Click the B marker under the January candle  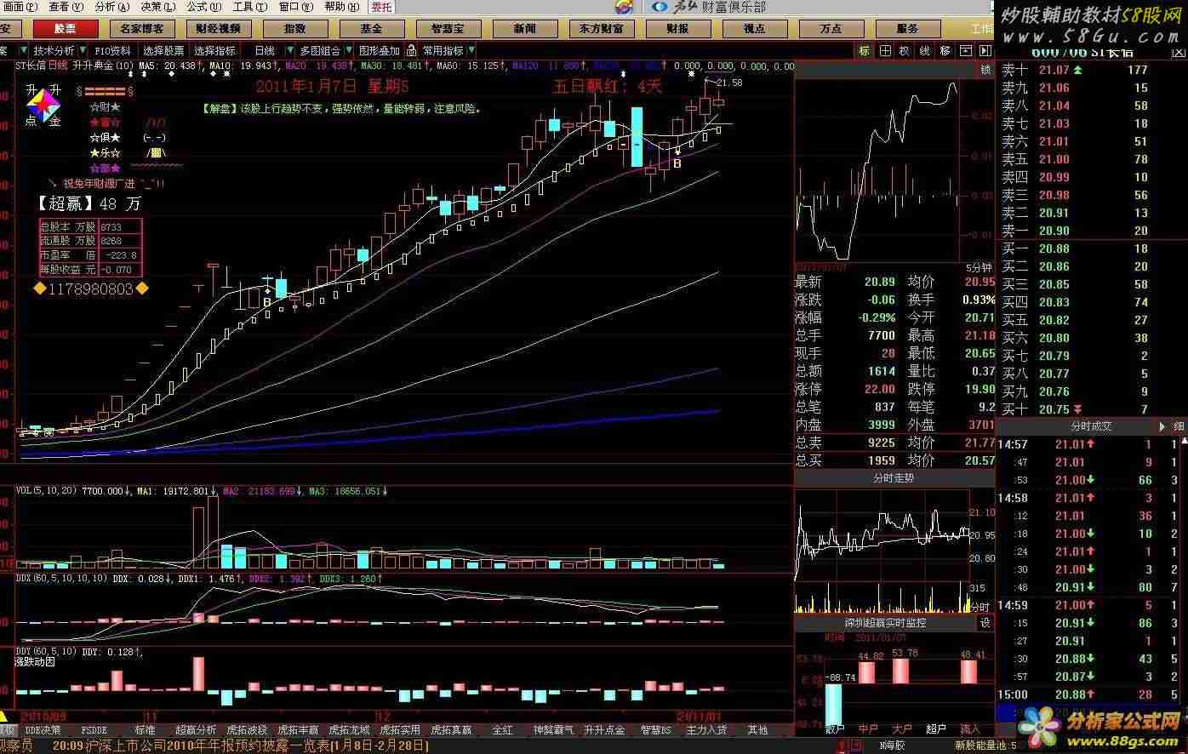[x=677, y=163]
